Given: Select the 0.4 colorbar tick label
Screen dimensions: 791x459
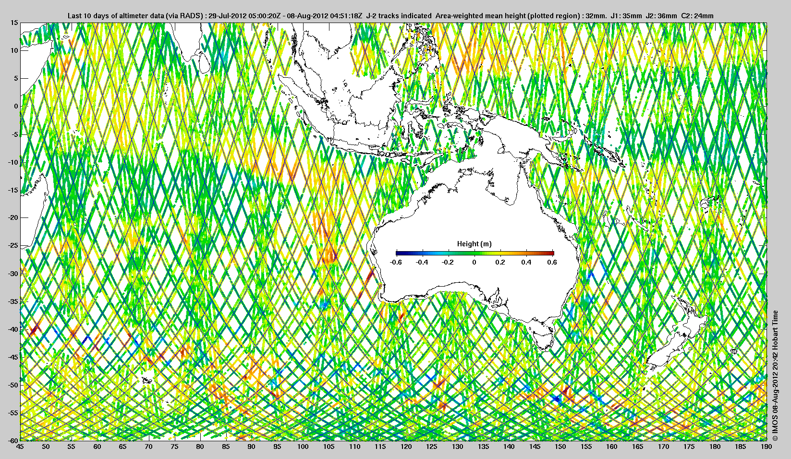Looking at the screenshot, I should pos(526,262).
